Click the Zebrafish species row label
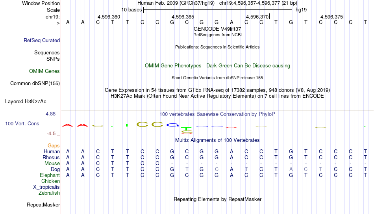 (x=49, y=193)
